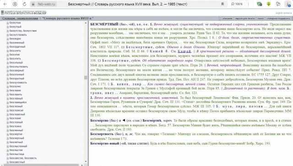Click the словарная поддержка button

pyautogui.click(x=278, y=18)
